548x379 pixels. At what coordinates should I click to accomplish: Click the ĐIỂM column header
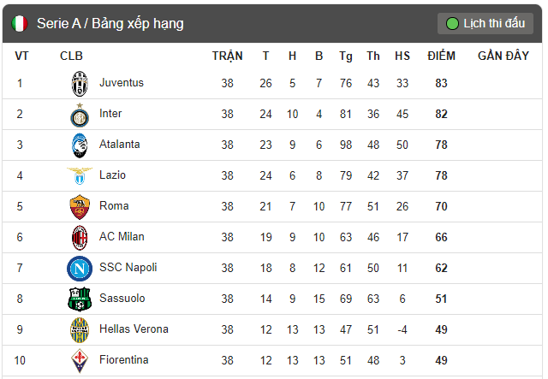(441, 56)
